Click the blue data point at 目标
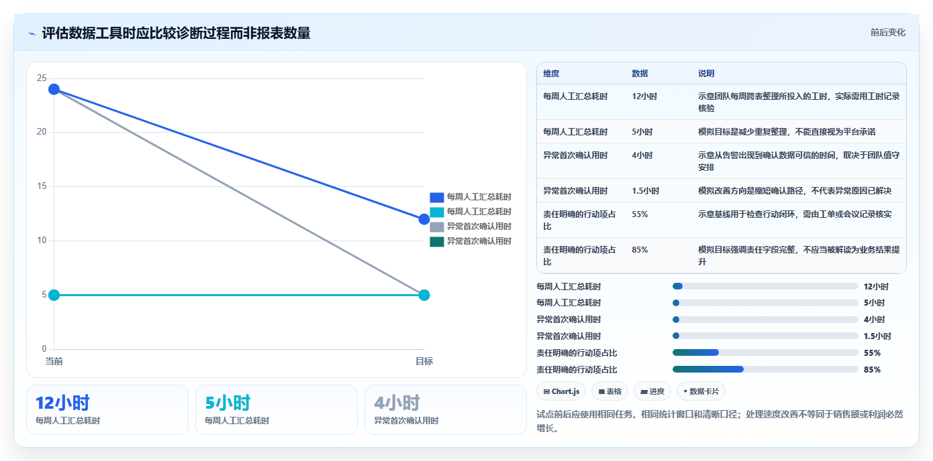The width and height of the screenshot is (933, 461). (424, 219)
